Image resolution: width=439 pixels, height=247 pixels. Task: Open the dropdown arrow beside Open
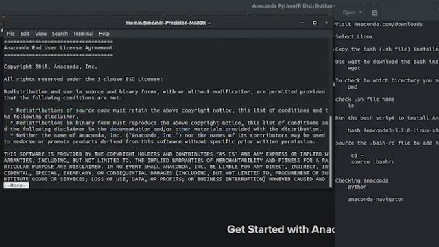point(361,12)
